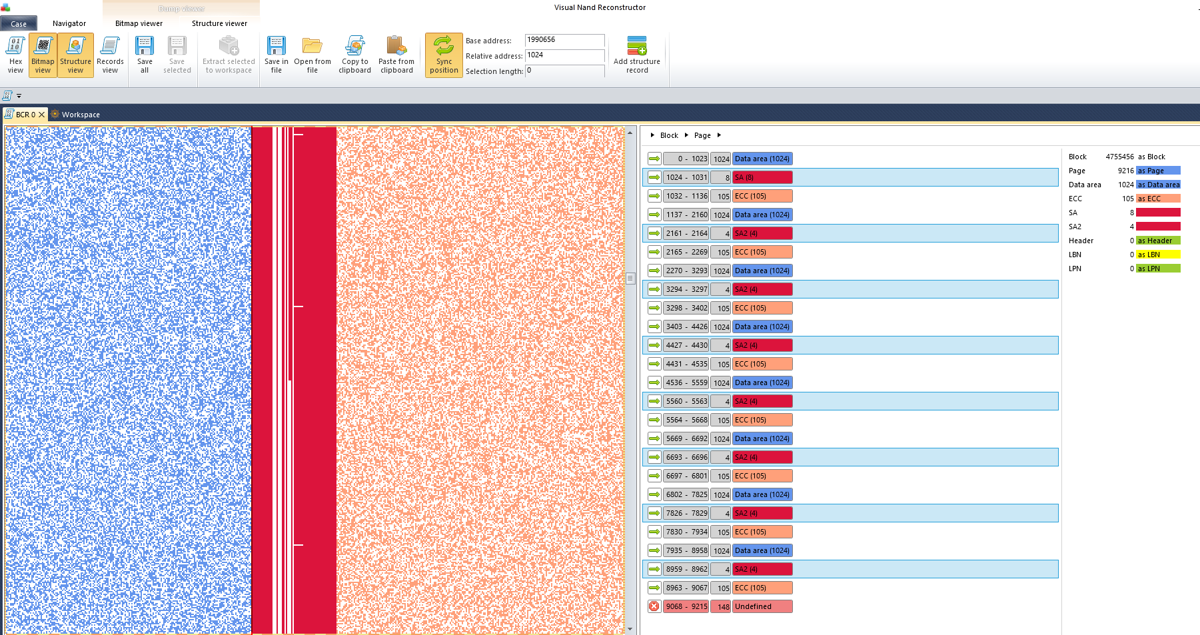Click the 'as LBN' yellow swatch
1200x635 pixels.
(1158, 255)
